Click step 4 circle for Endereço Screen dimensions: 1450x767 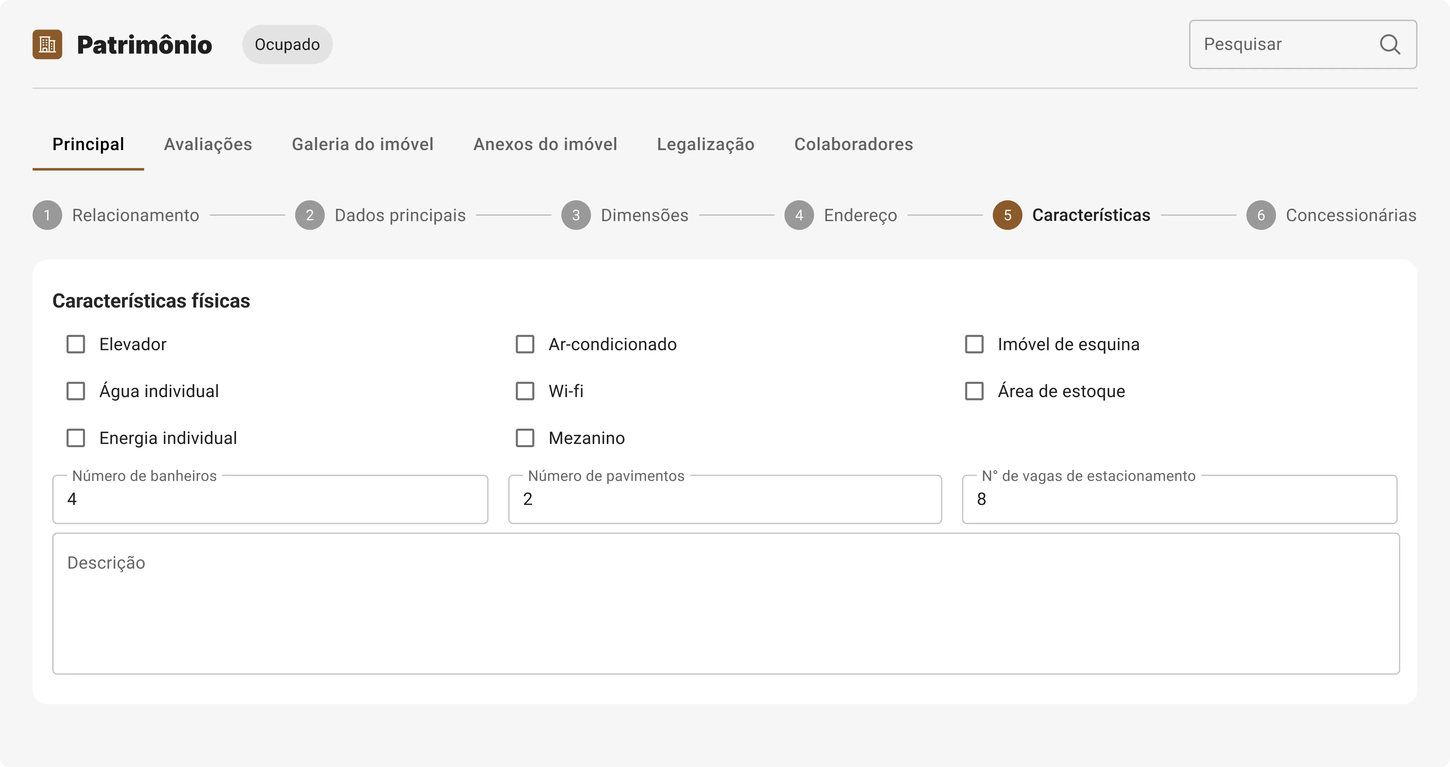tap(799, 215)
